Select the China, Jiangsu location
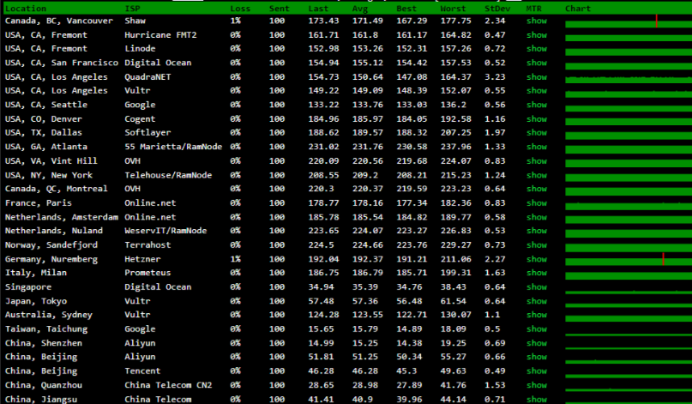This screenshot has height=404, width=692. coord(40,399)
